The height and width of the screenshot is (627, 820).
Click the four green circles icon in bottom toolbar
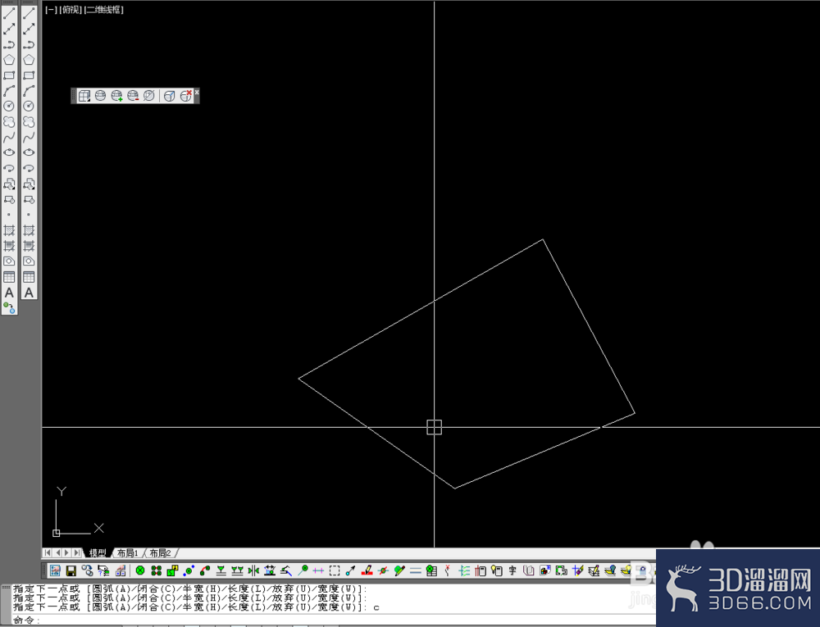[x=156, y=570]
